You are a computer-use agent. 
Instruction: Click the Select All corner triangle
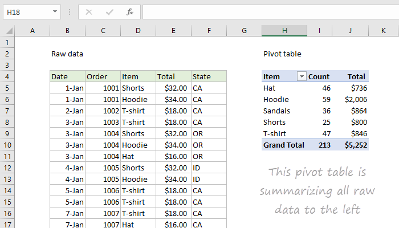[x=7, y=30]
